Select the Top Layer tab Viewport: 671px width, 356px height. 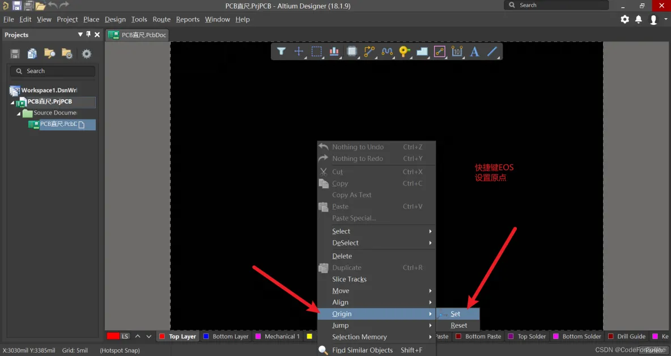pyautogui.click(x=177, y=336)
